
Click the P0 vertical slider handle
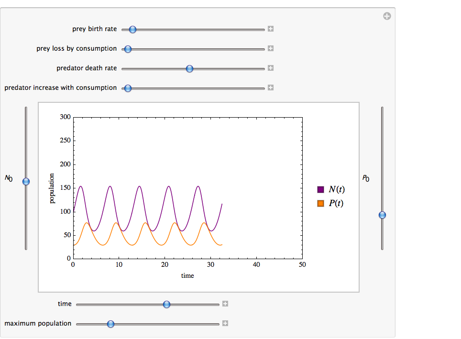pyautogui.click(x=382, y=215)
